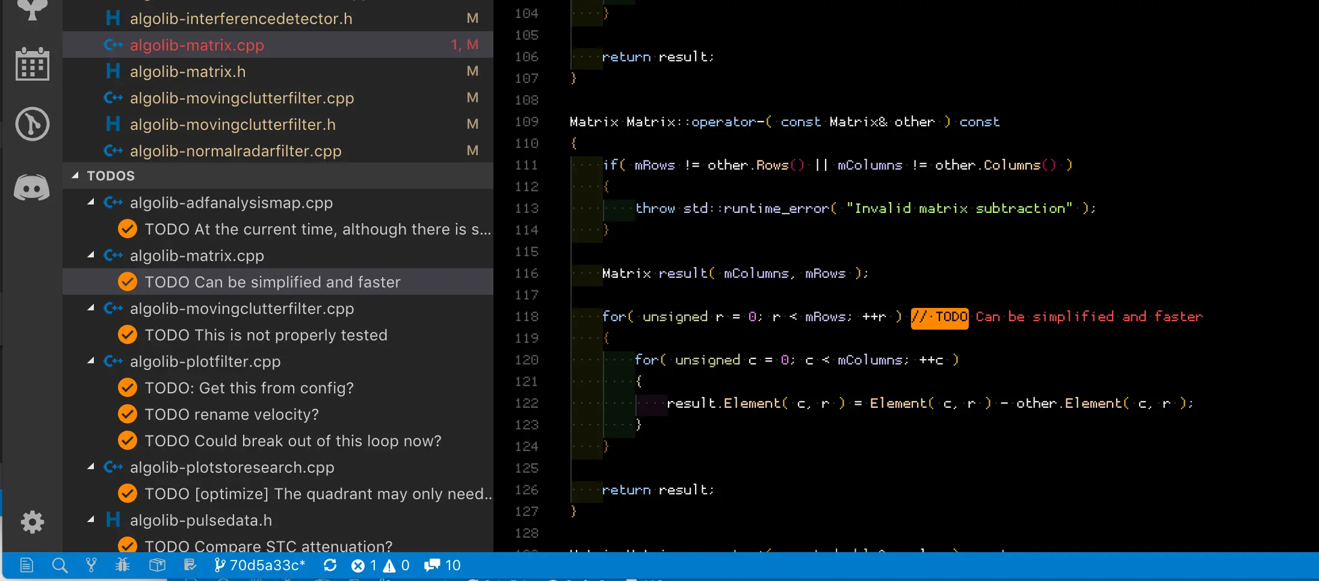Click the source control fork status icon
This screenshot has width=1319, height=581.
pos(91,565)
